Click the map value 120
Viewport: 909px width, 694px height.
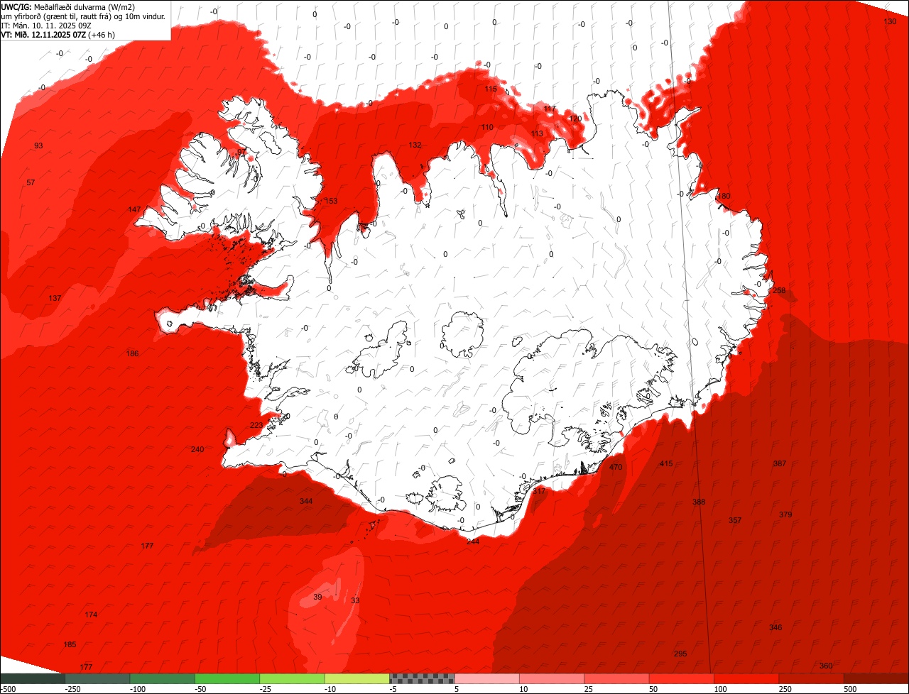coord(575,119)
